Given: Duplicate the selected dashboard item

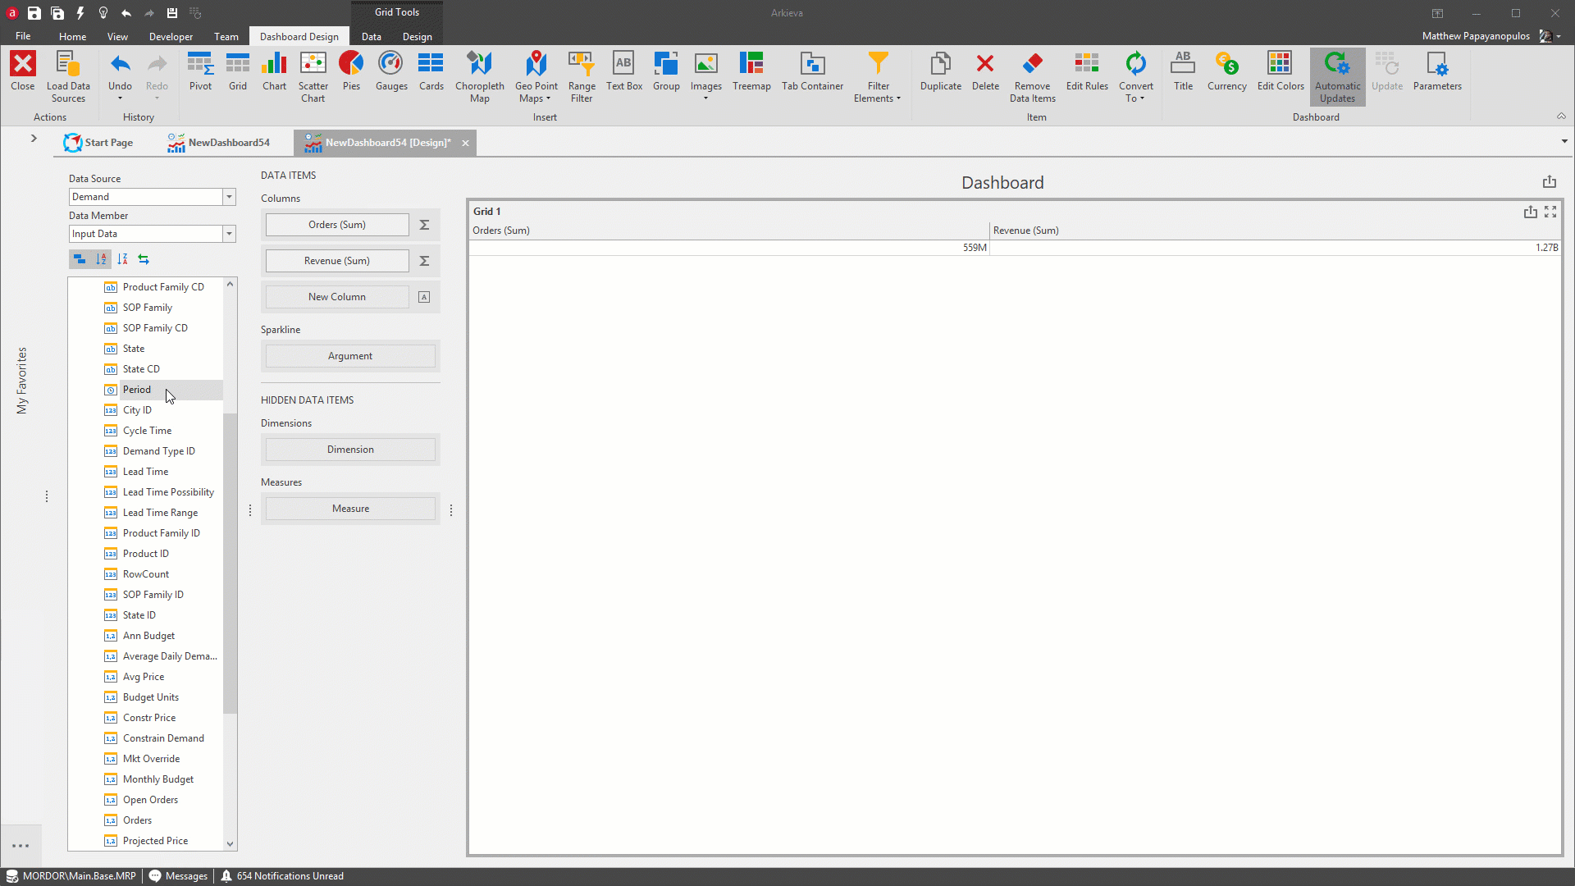Looking at the screenshot, I should click(940, 71).
